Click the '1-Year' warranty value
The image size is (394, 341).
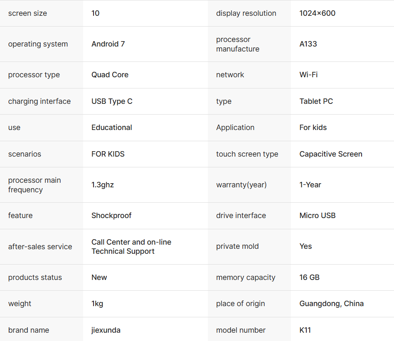(x=310, y=185)
